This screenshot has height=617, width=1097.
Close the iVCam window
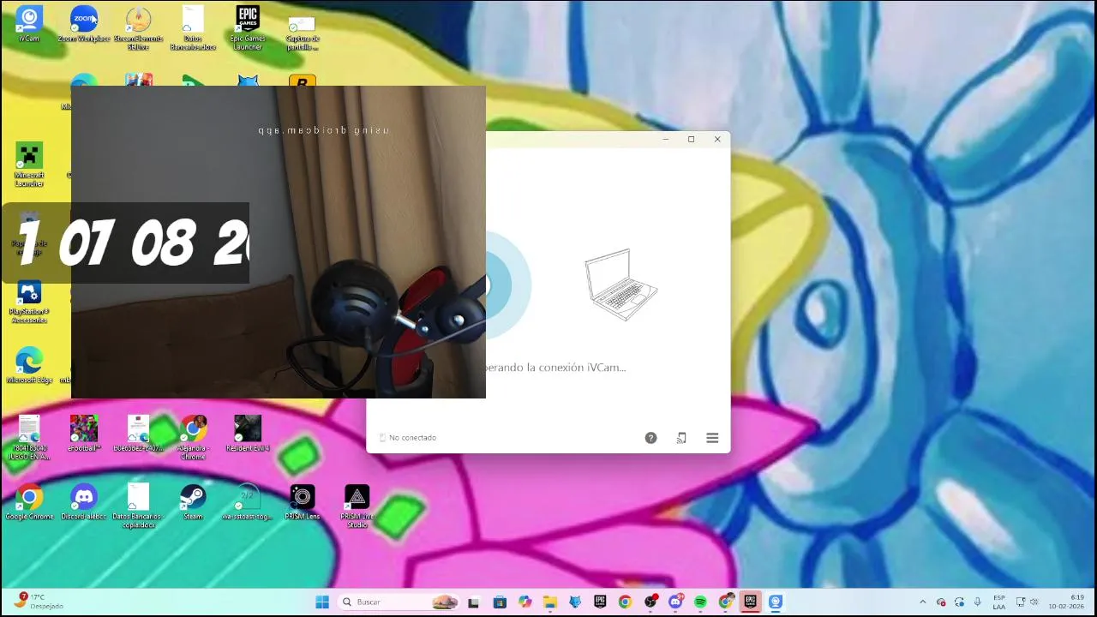(717, 139)
